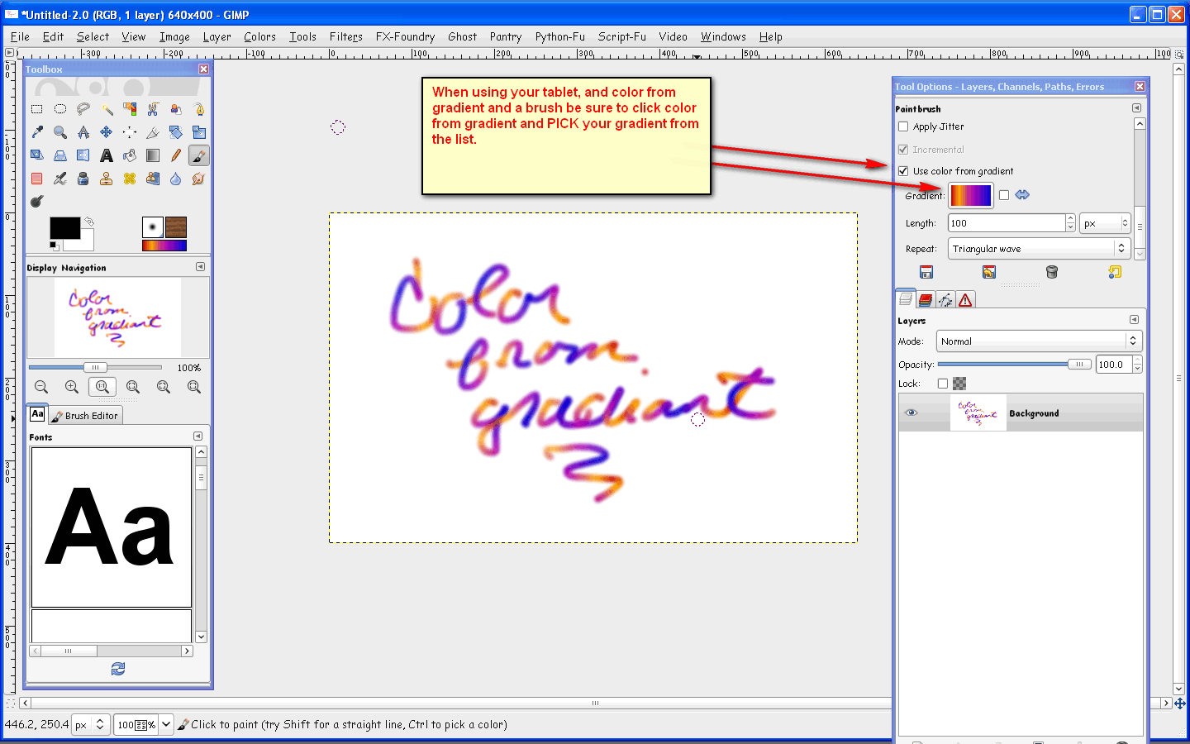Image resolution: width=1190 pixels, height=744 pixels.
Task: Select the Fuzzy Select magic wand tool
Action: coord(107,109)
